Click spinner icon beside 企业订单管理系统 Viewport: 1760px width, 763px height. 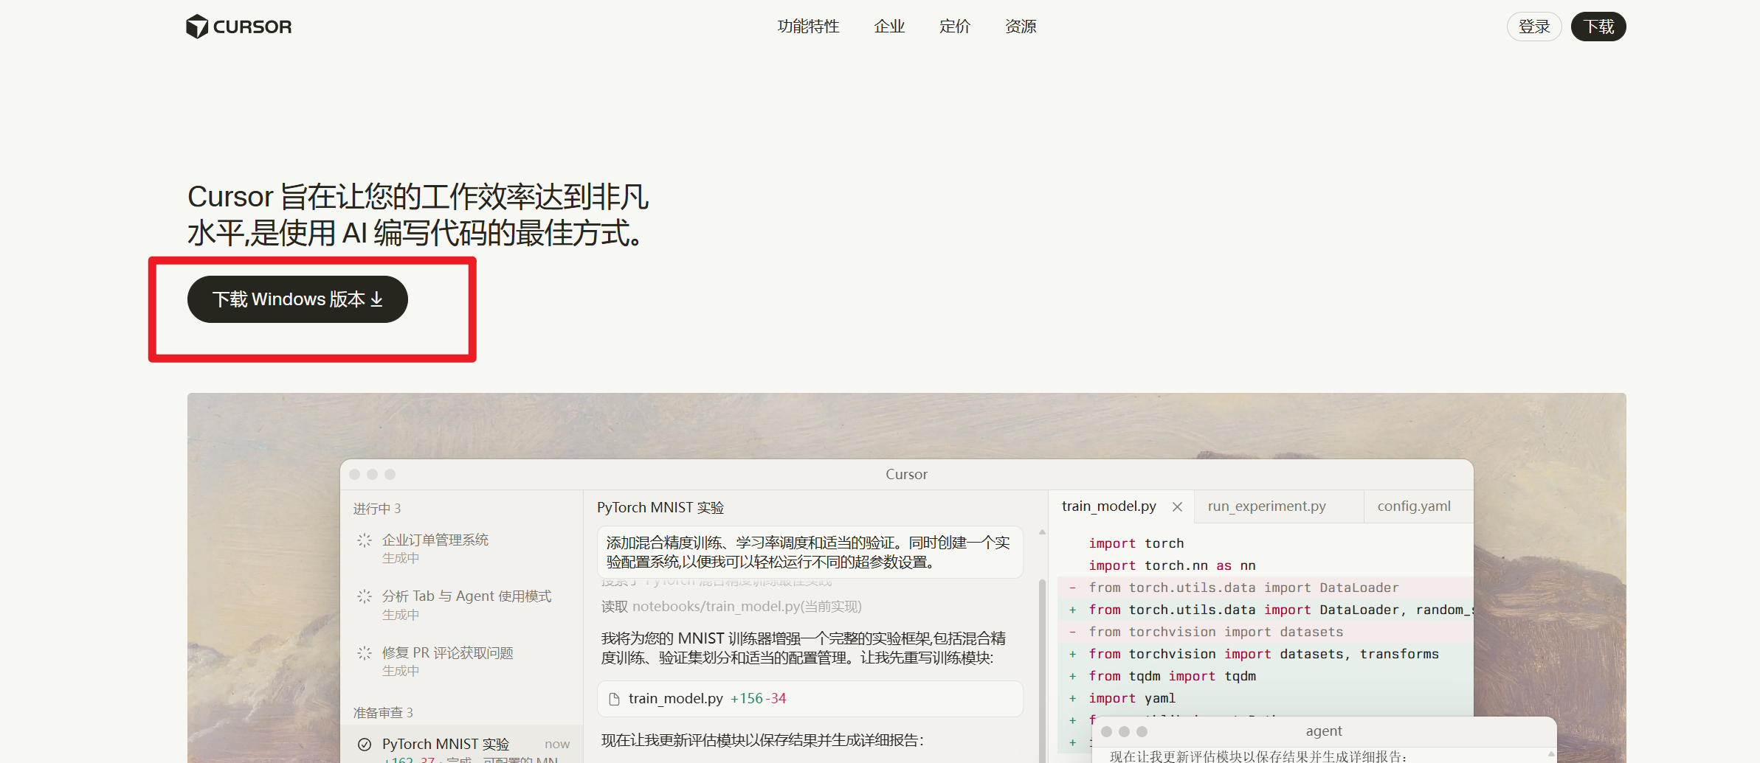pyautogui.click(x=365, y=540)
